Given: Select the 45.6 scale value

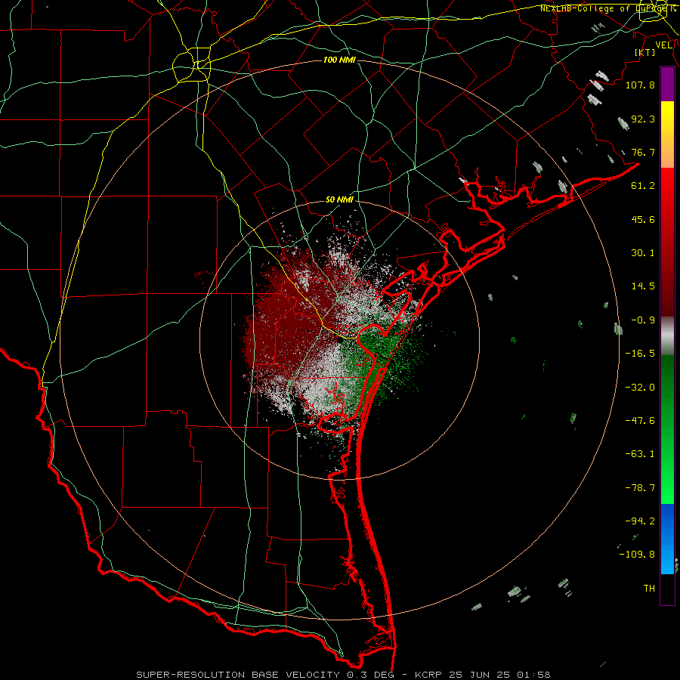Looking at the screenshot, I should pos(643,219).
